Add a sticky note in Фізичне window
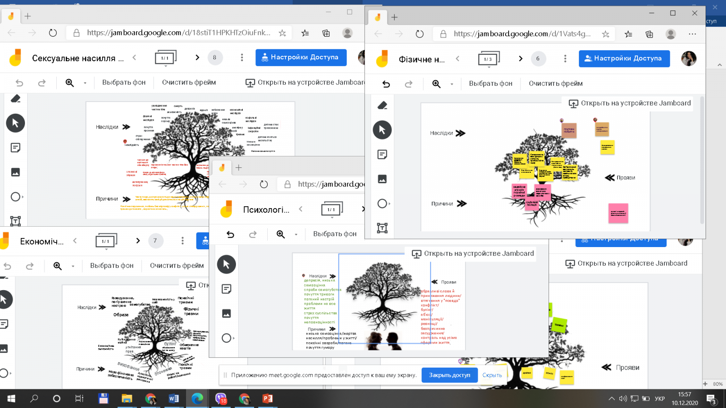This screenshot has height=408, width=726. pos(382,155)
